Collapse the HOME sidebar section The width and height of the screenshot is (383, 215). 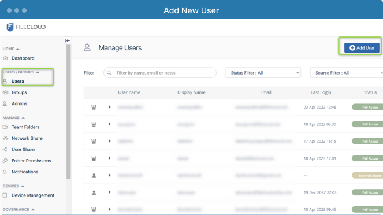[17, 49]
